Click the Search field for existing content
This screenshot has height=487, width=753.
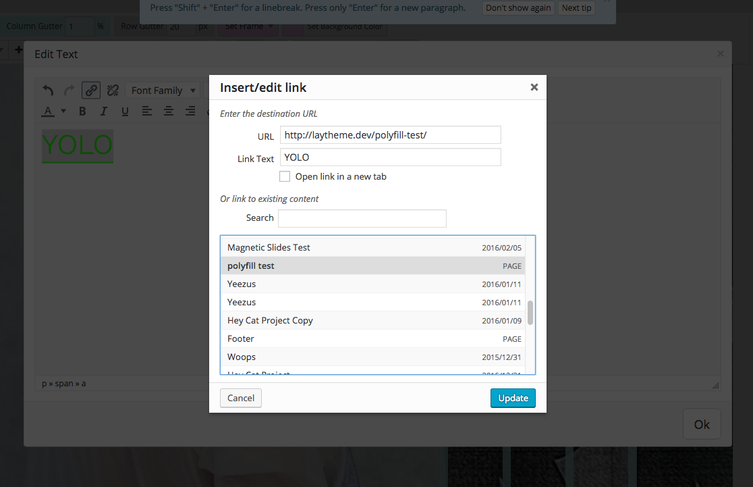point(362,218)
